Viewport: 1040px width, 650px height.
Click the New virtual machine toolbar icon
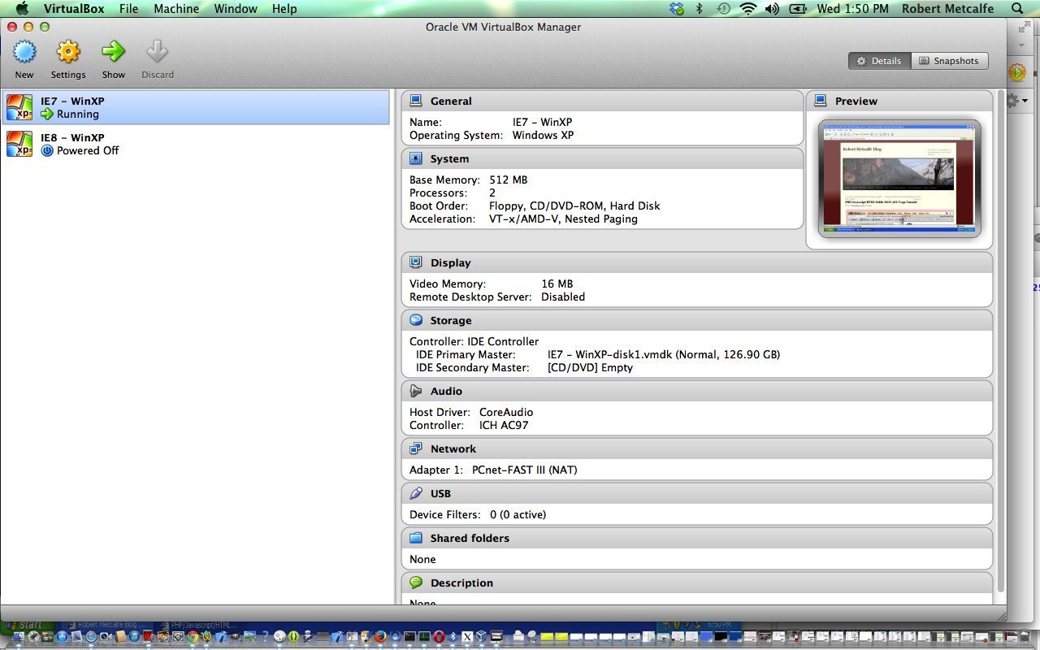[x=24, y=53]
